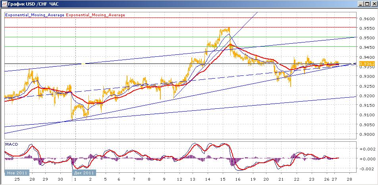
Task: Click date label 5 on time axis
Action: pyautogui.click(x=105, y=179)
